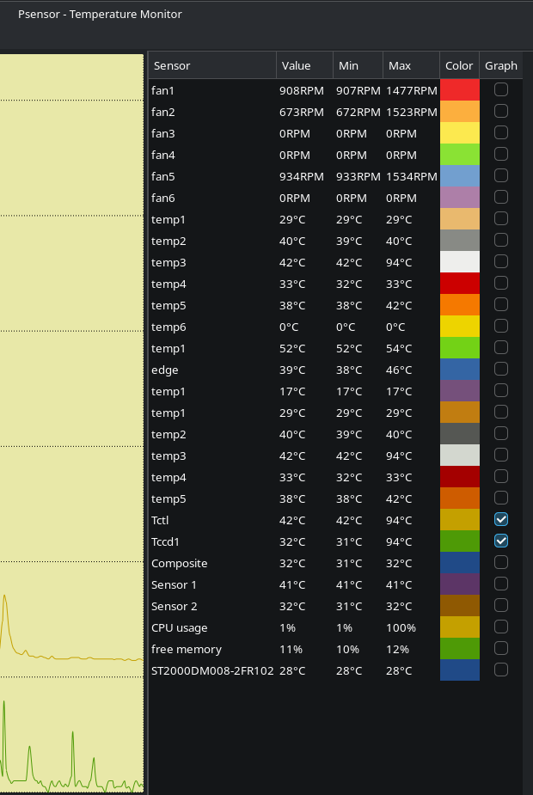The width and height of the screenshot is (533, 795).
Task: Open the ST2000DM008-2FR102 color swatch
Action: click(x=459, y=670)
